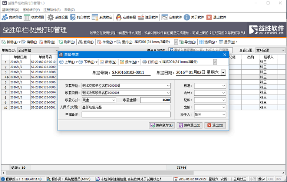Click status bar 操作员: 系统管理员(Admin)
The image size is (287, 182).
pyautogui.click(x=69, y=179)
